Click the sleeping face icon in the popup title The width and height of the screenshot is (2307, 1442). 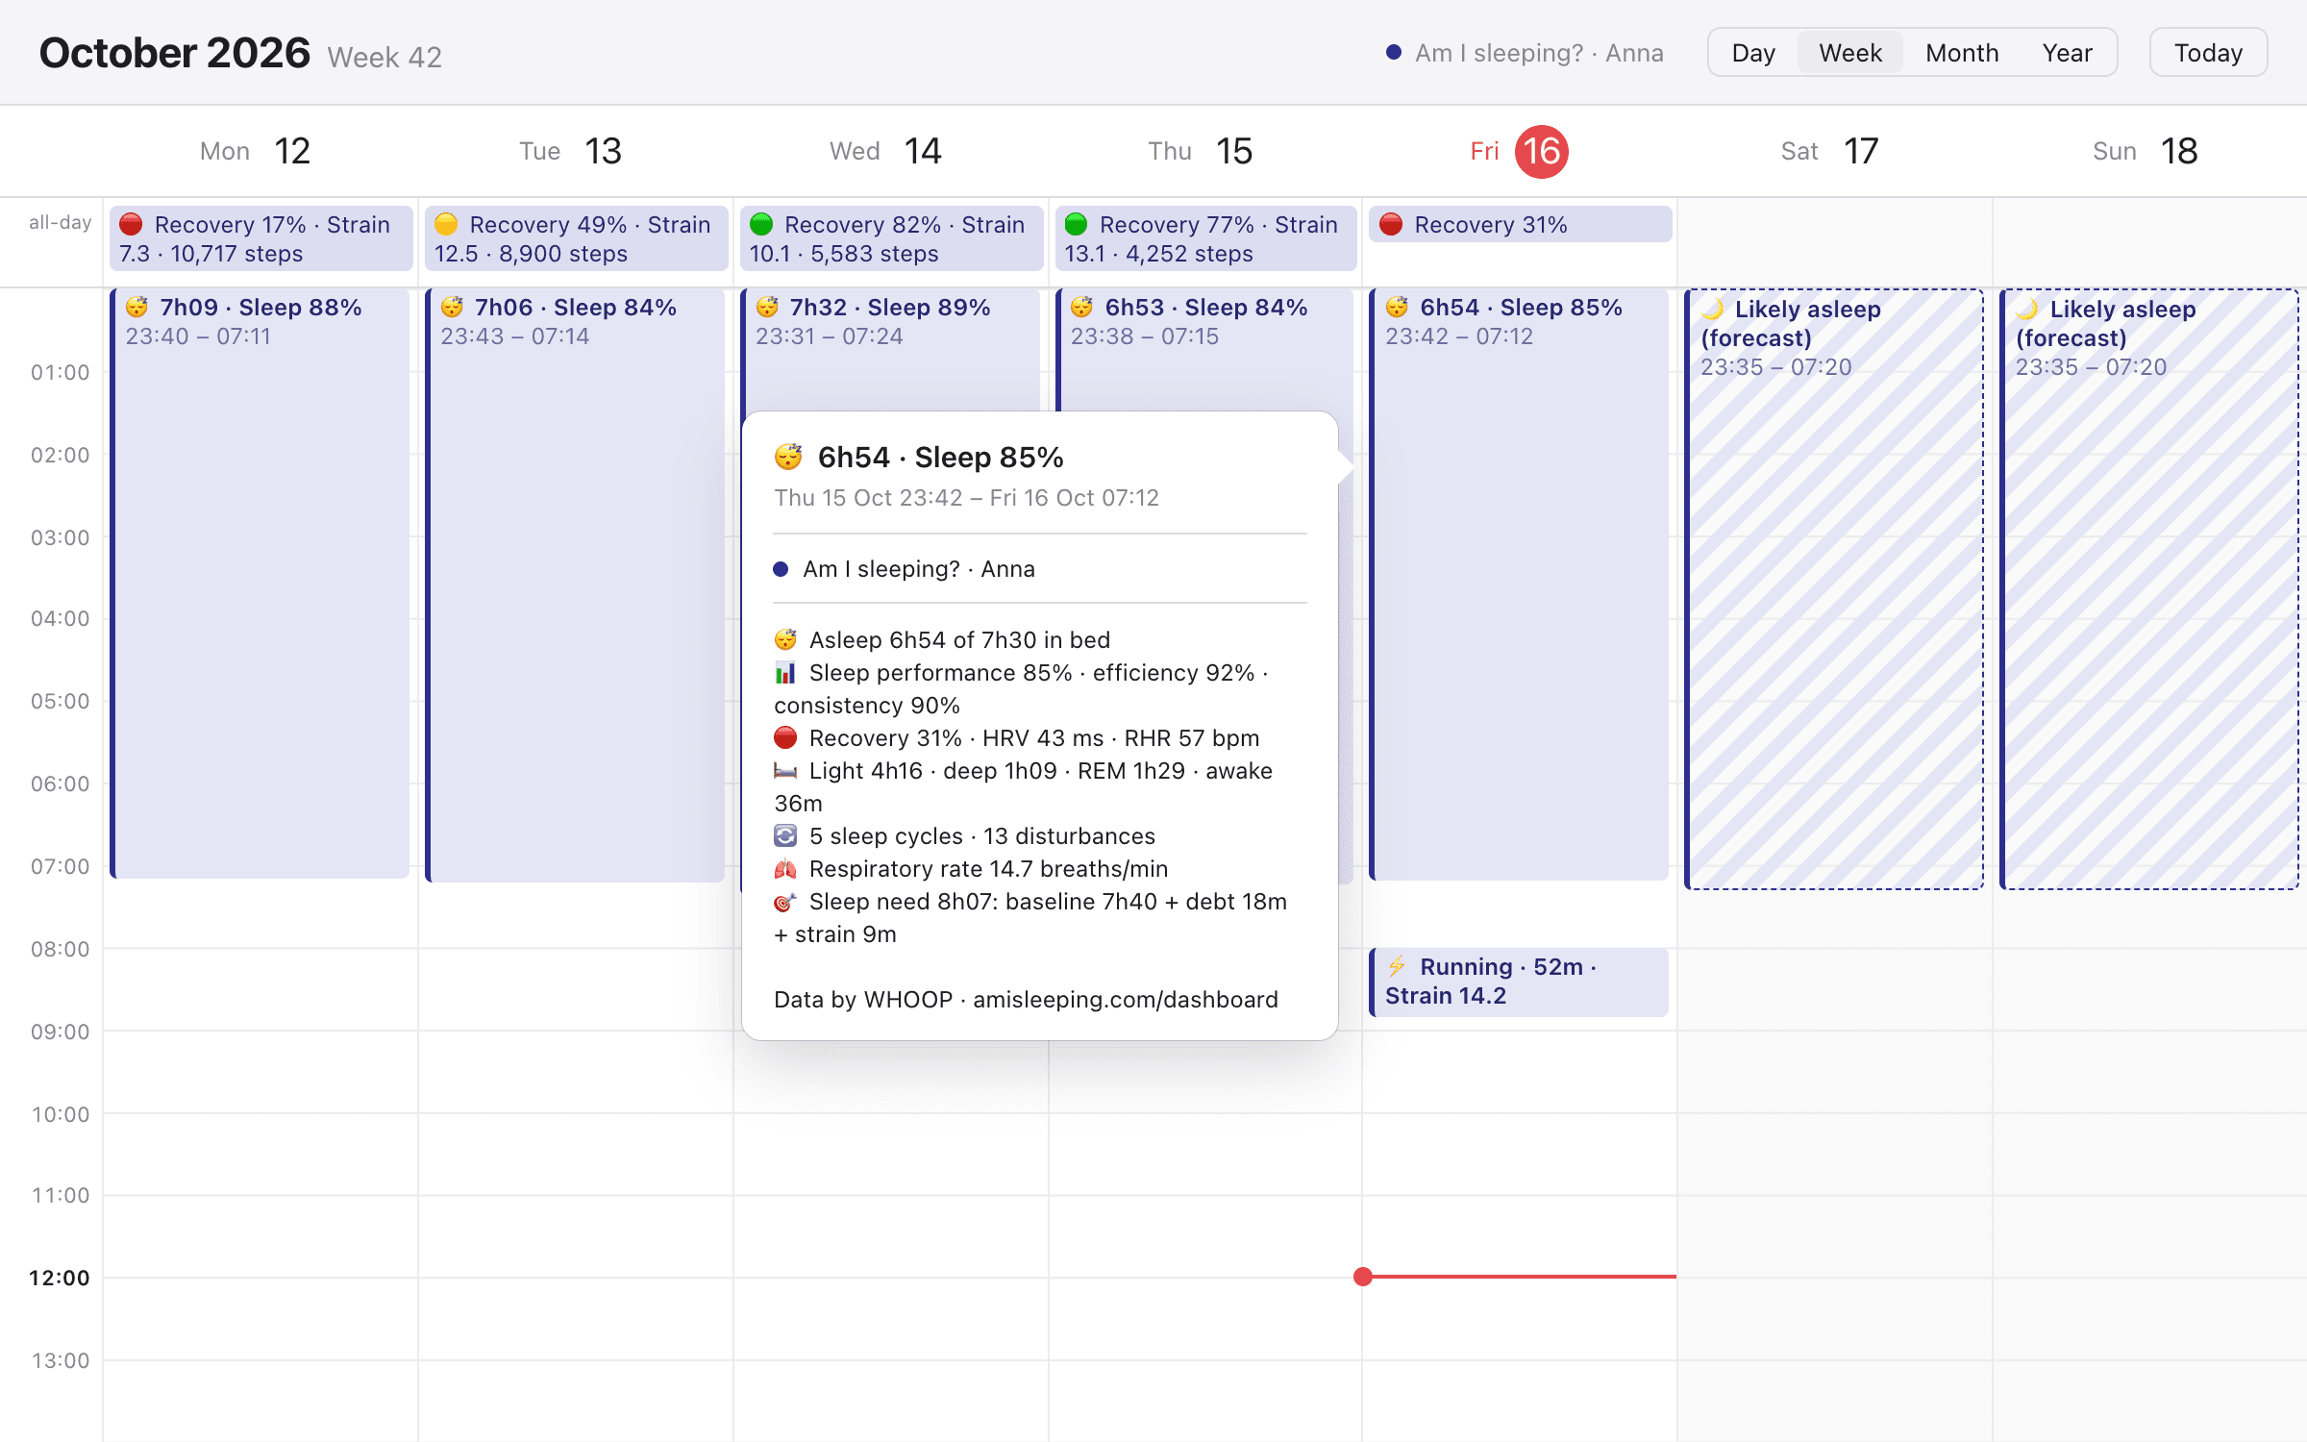pyautogui.click(x=788, y=457)
